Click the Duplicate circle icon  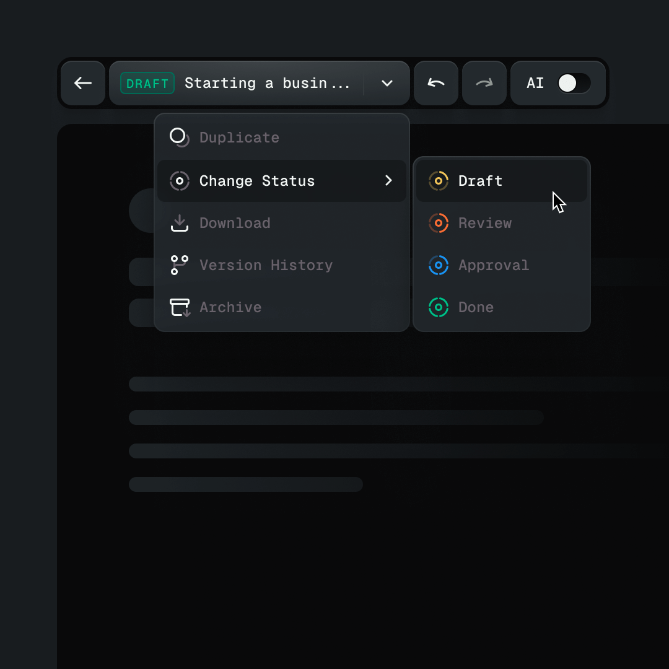179,138
